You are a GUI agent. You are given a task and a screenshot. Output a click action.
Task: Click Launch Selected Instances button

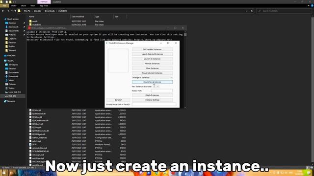152,54
